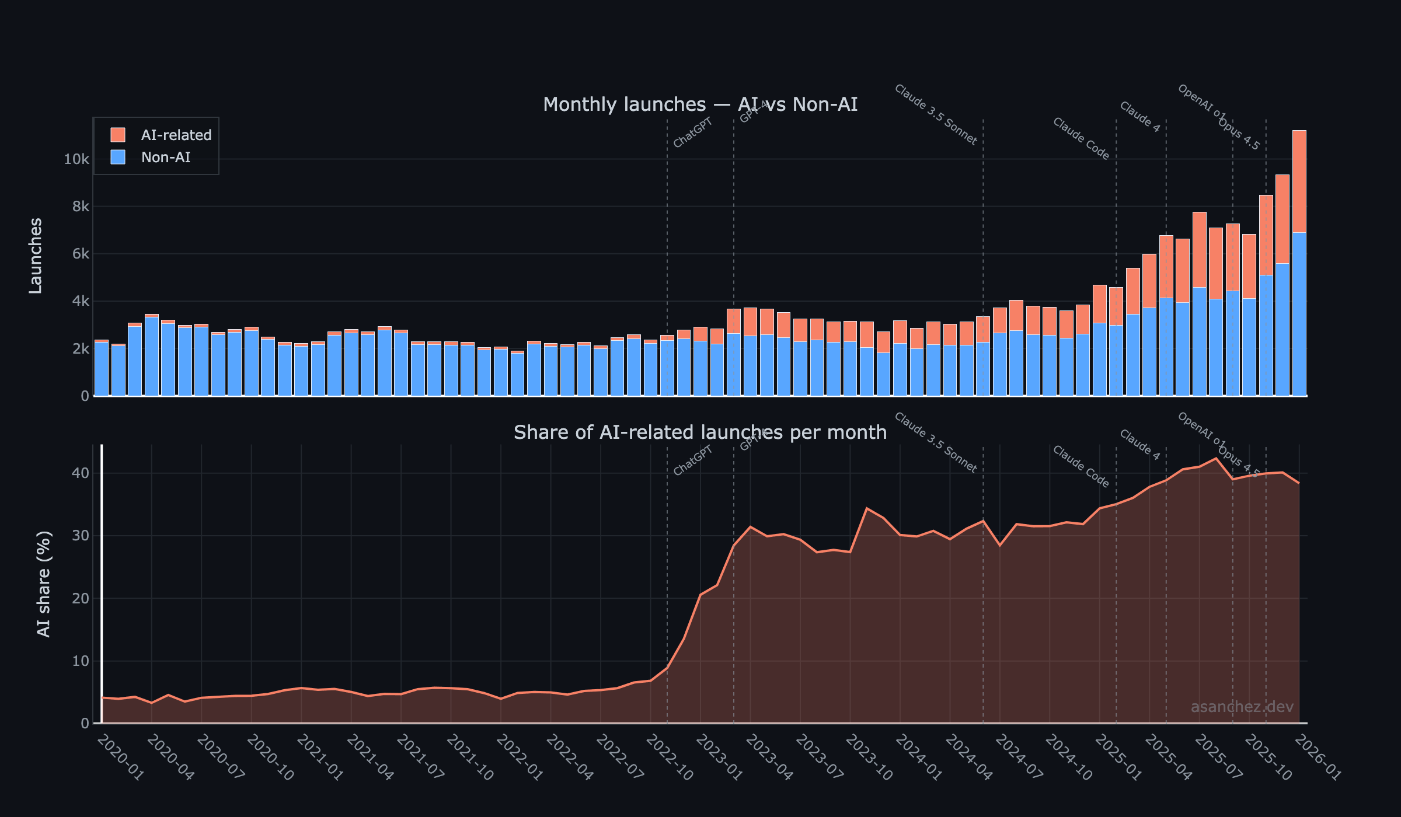
Task: Click the Claude Code annotation label
Action: click(x=1083, y=139)
